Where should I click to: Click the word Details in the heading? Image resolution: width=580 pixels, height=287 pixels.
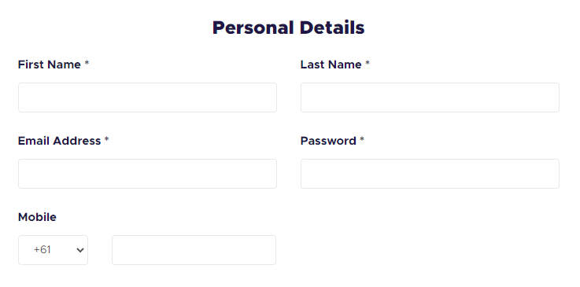click(x=332, y=28)
